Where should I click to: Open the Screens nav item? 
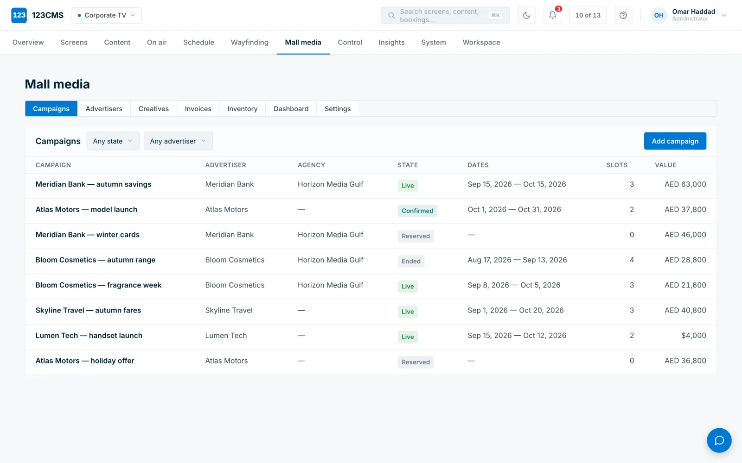[x=74, y=43]
